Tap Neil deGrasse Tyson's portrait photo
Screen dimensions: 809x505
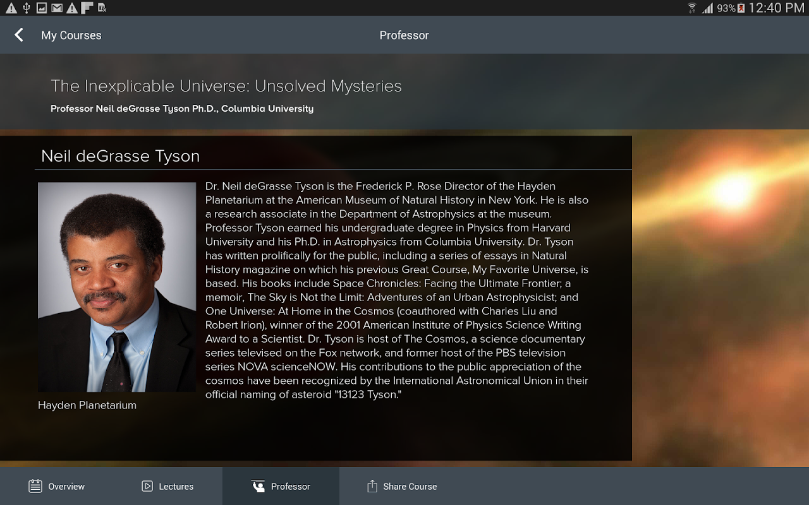[117, 287]
